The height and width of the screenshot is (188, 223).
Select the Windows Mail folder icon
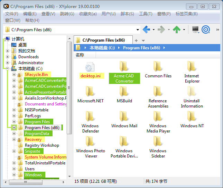pos(124,116)
